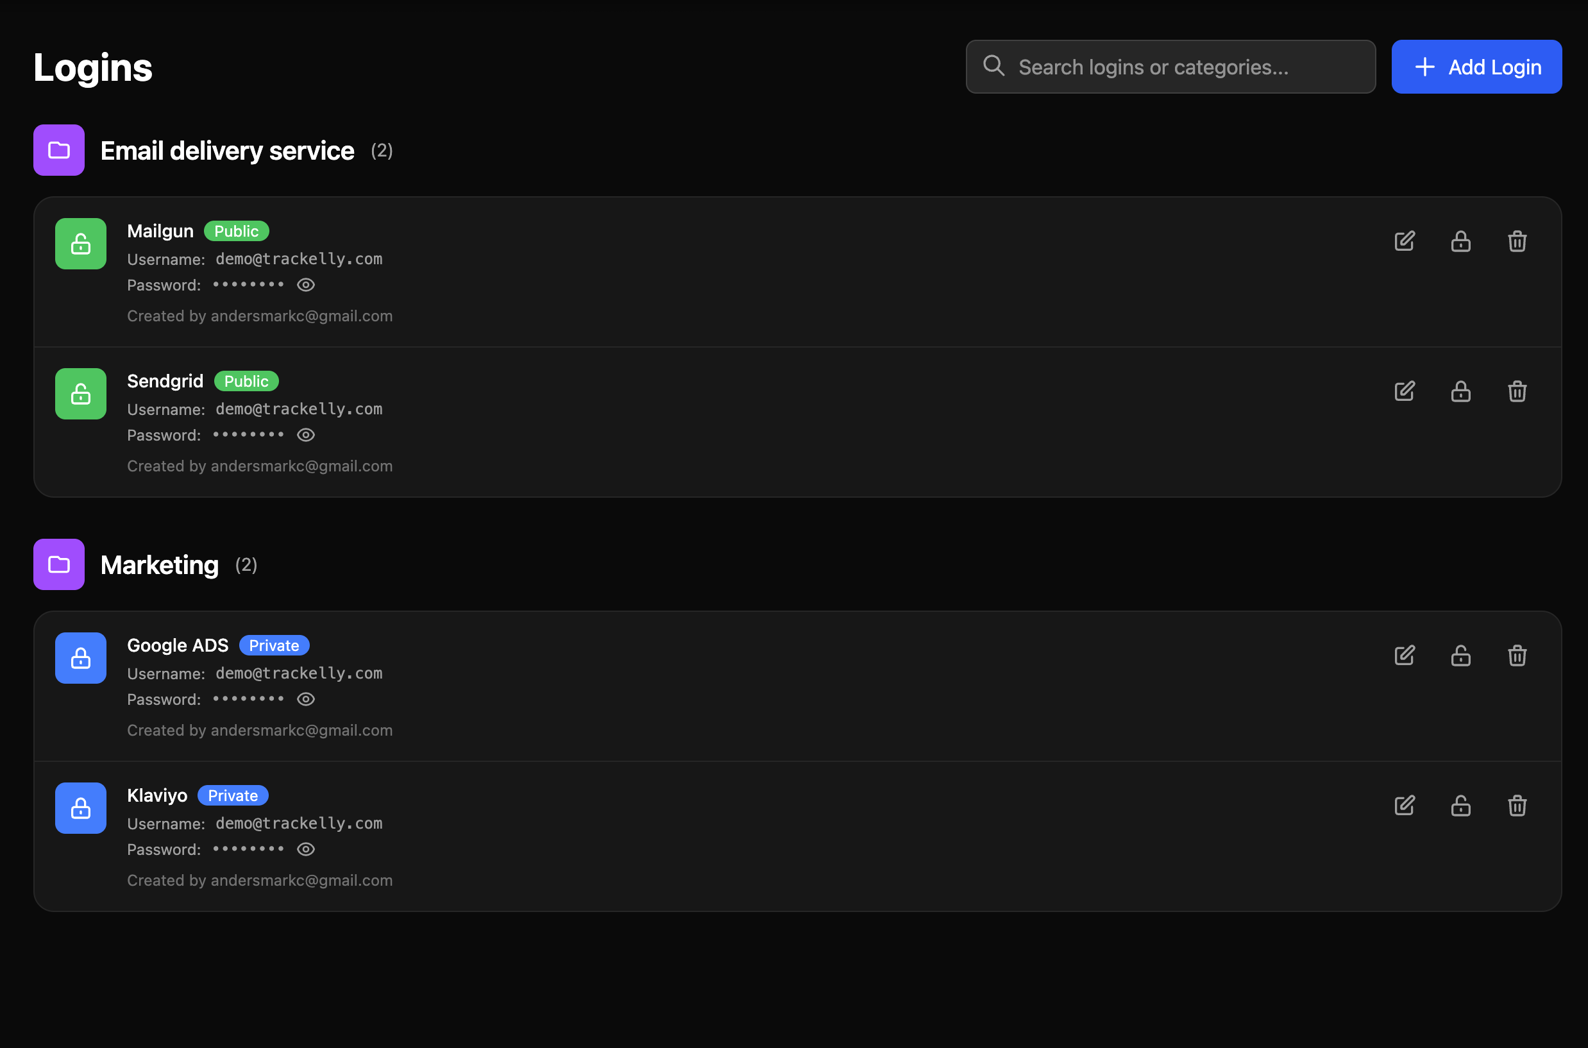
Task: Reveal the Klaviyo password
Action: 306,849
